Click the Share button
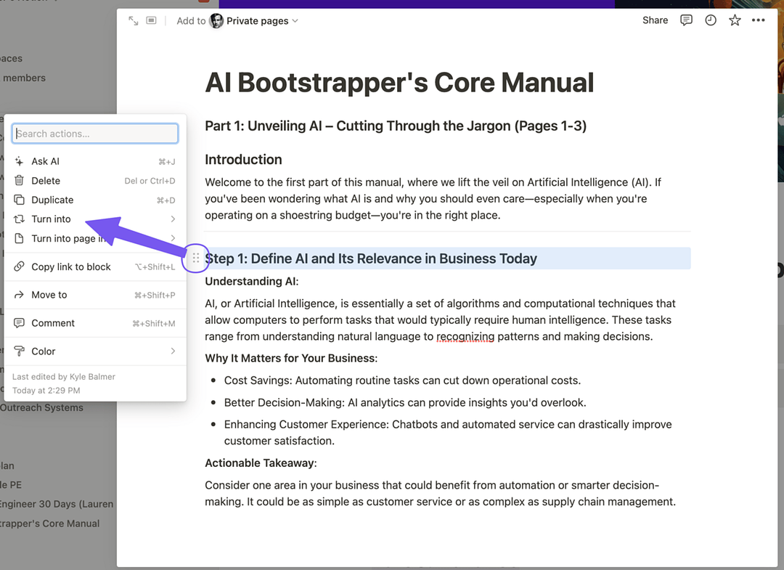This screenshot has height=570, width=784. coord(655,20)
